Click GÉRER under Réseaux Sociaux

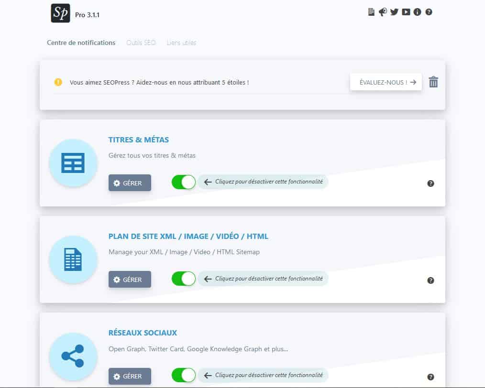130,376
